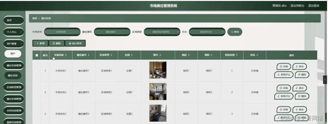
Task: Sort table by 位置 column arrows
Action: [132, 55]
